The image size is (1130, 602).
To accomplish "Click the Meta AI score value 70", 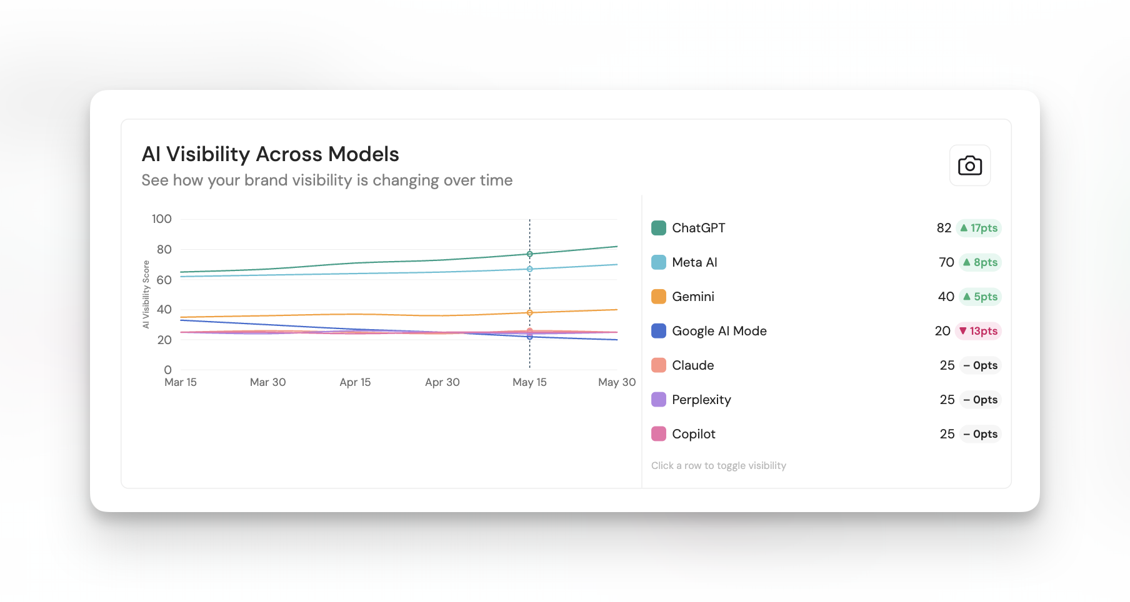I will [946, 262].
